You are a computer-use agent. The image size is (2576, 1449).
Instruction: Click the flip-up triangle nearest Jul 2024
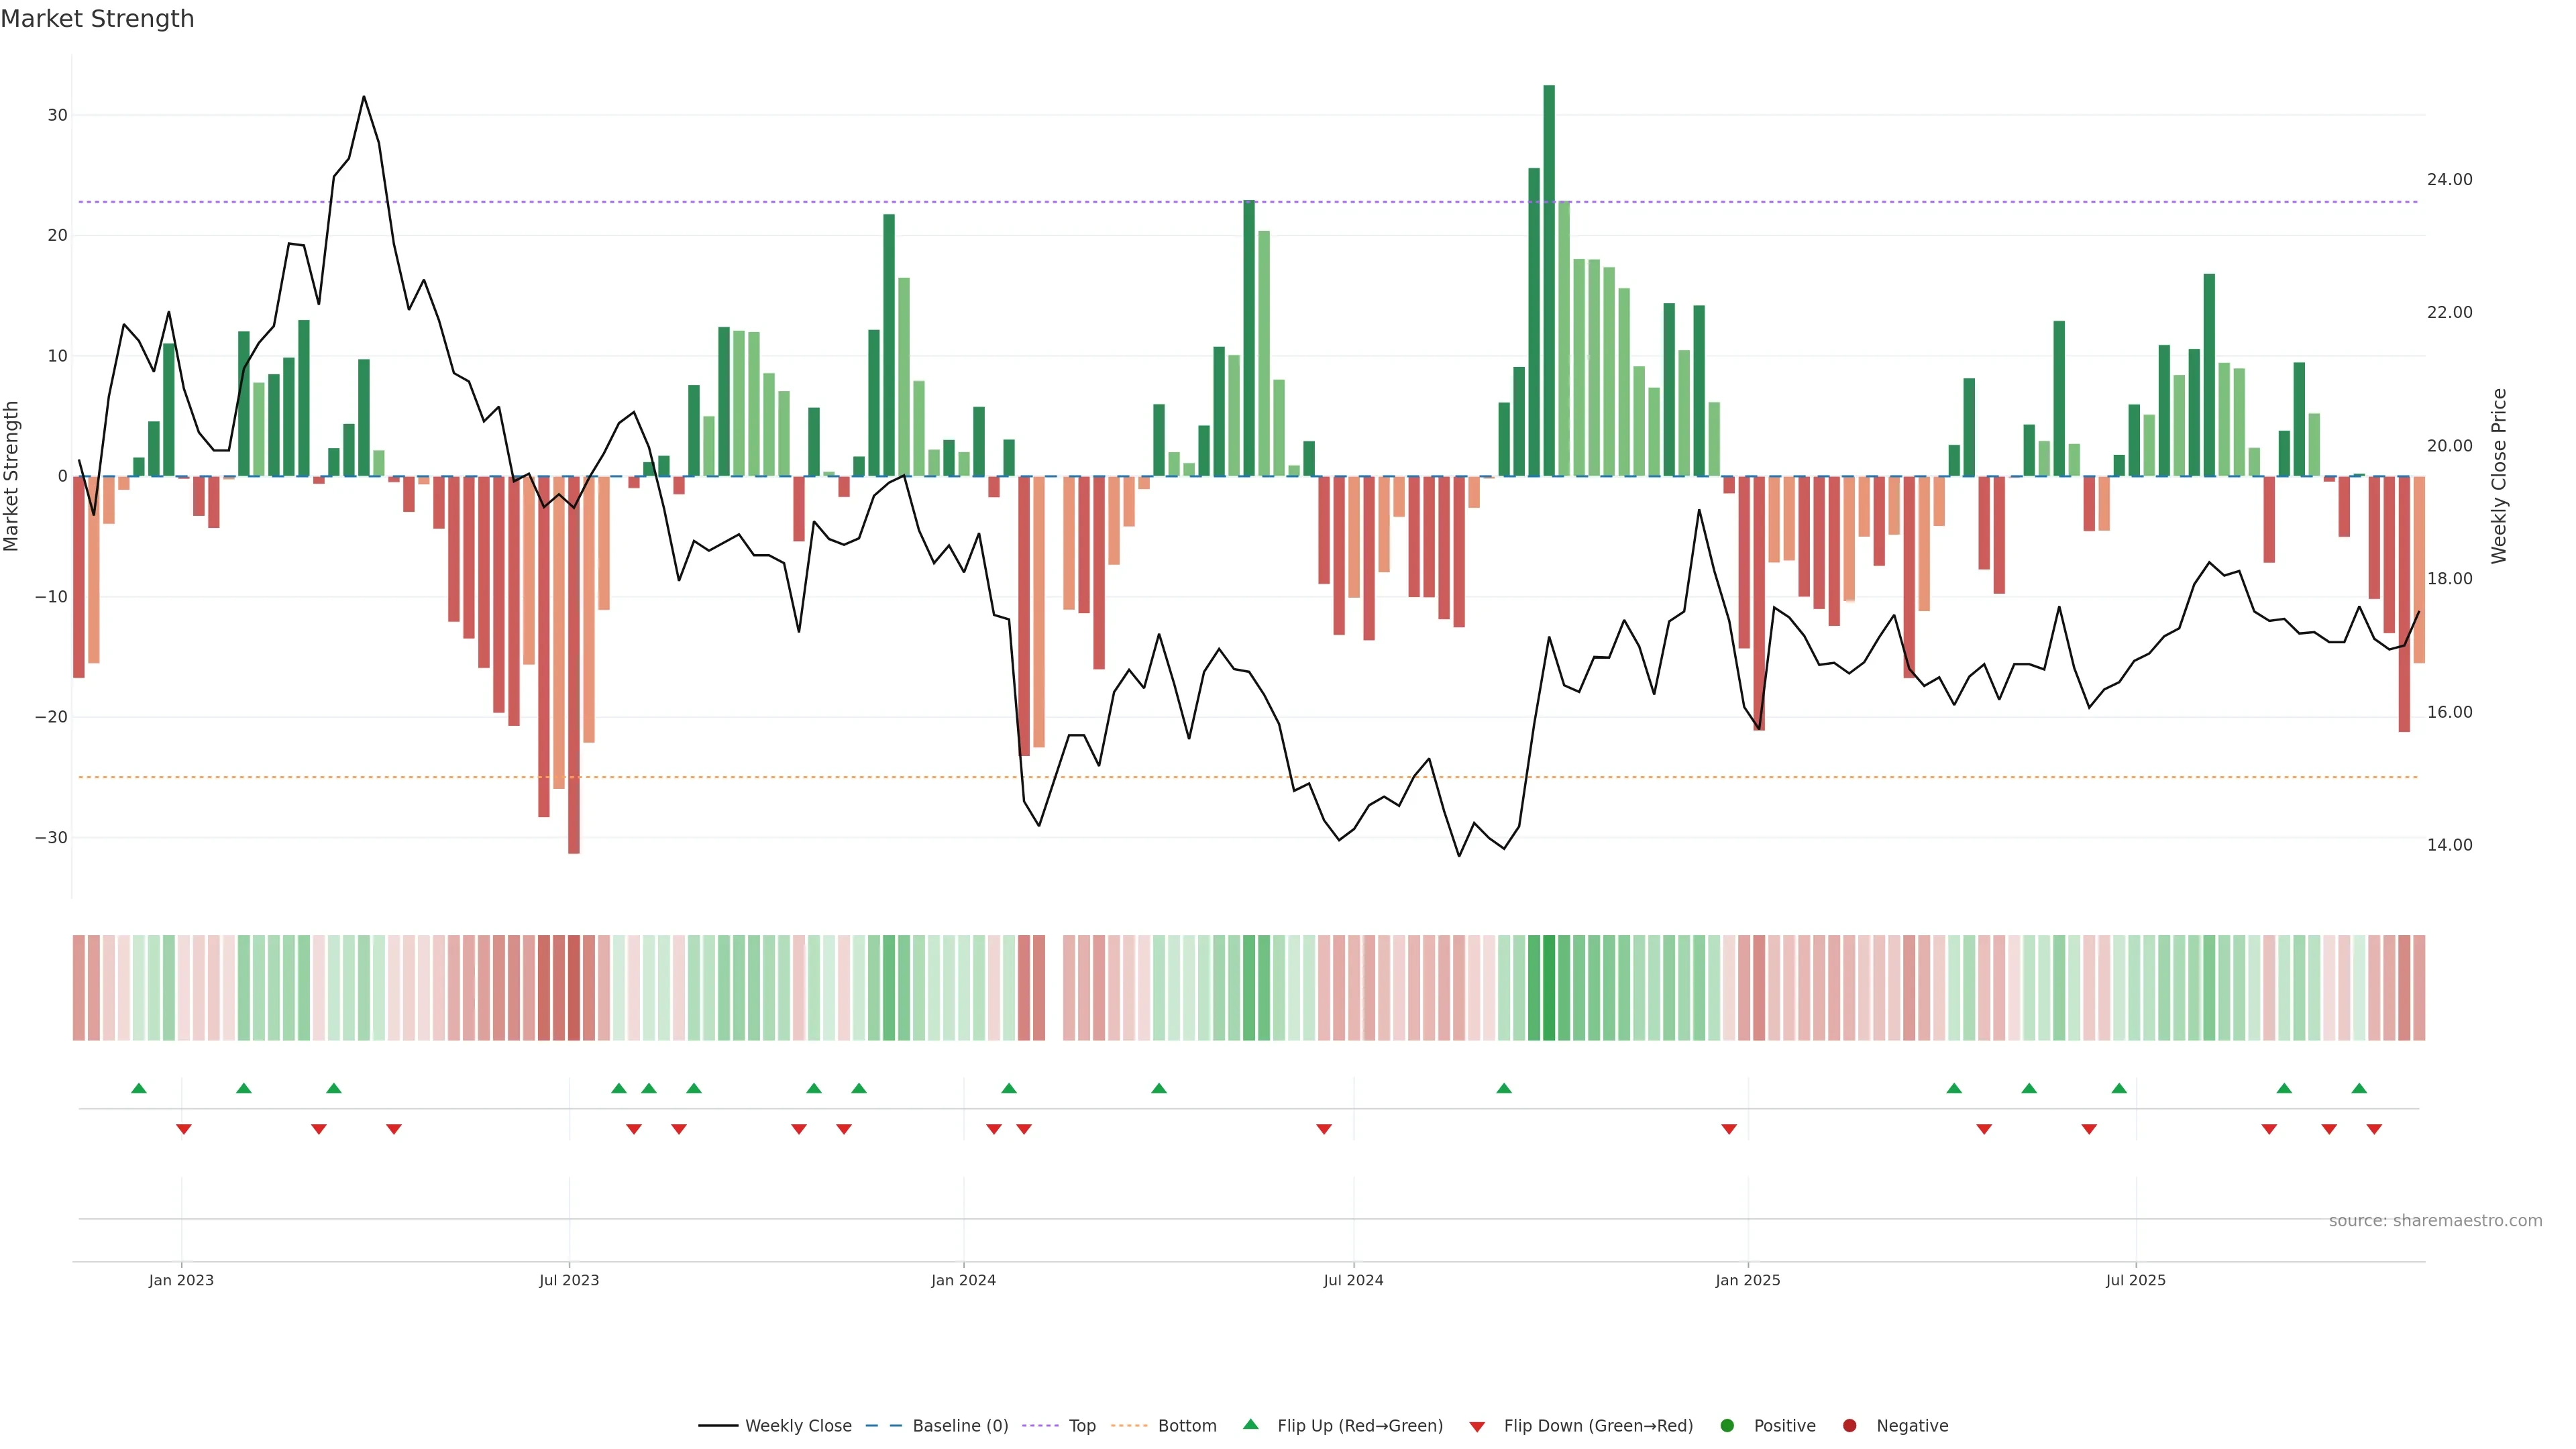pos(1504,1088)
